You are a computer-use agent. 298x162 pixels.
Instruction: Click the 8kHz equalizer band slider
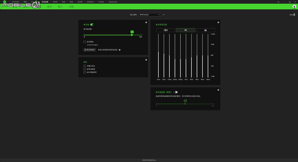[x=202, y=55]
